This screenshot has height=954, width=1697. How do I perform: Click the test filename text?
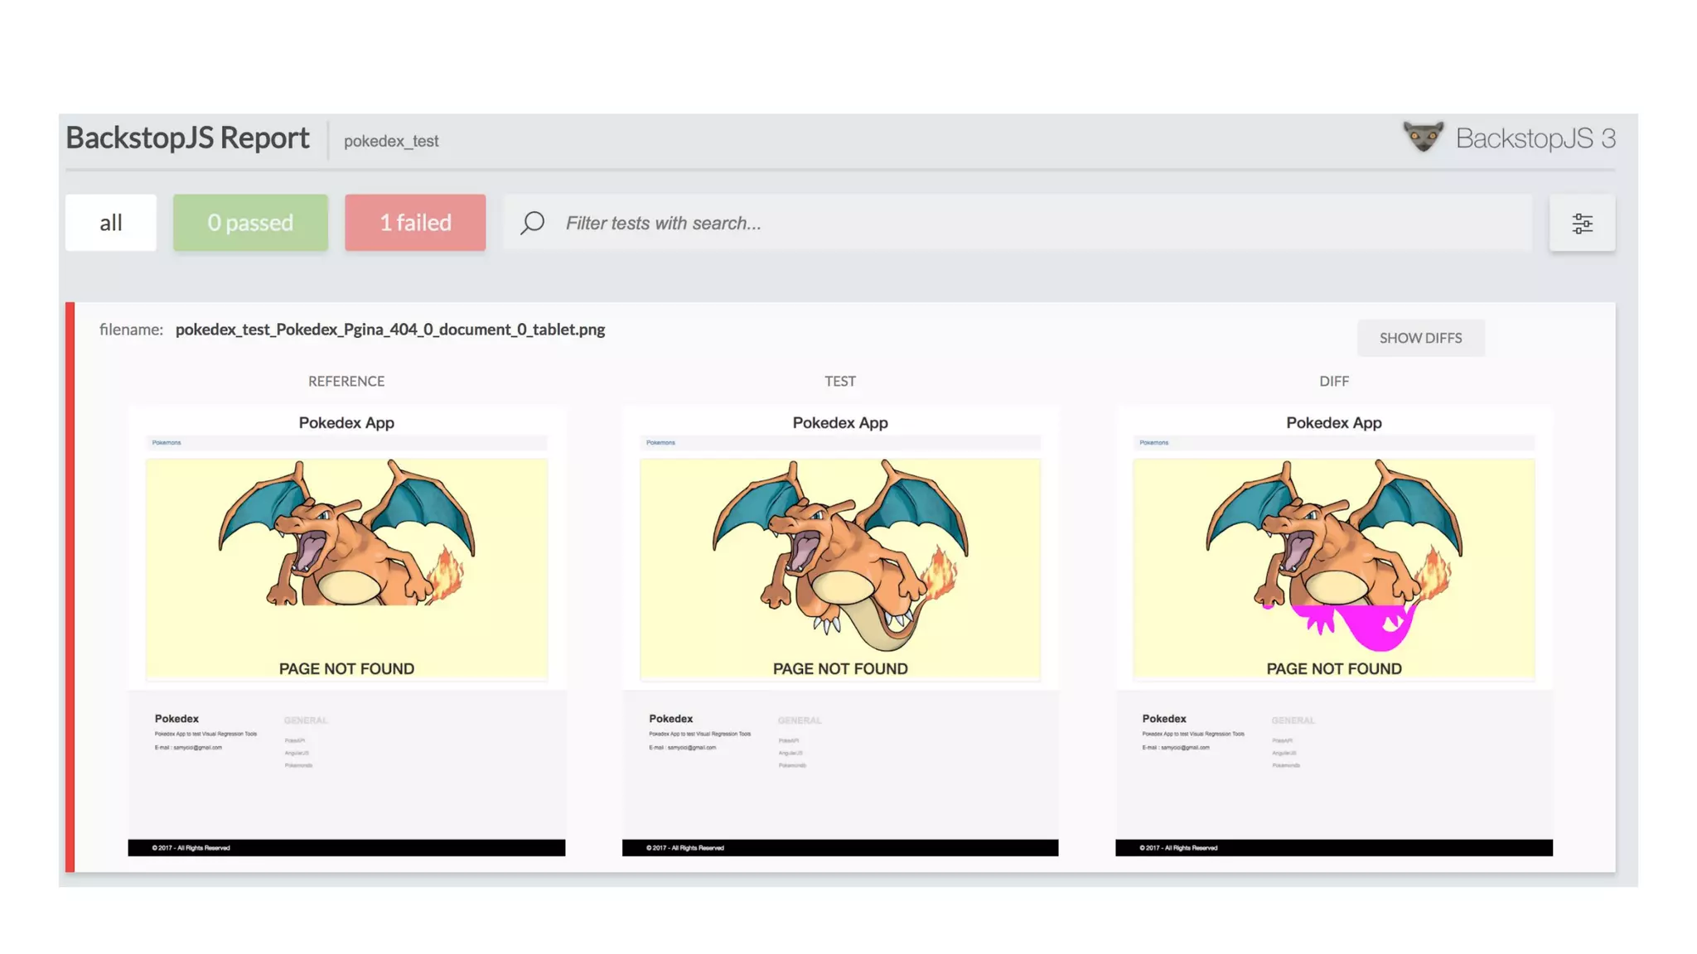click(389, 330)
